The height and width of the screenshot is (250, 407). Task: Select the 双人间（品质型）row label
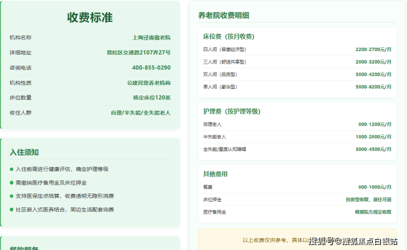coord(220,74)
